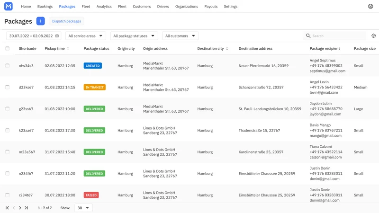The width and height of the screenshot is (379, 213).
Task: Focus the Search input field
Action: 335,36
